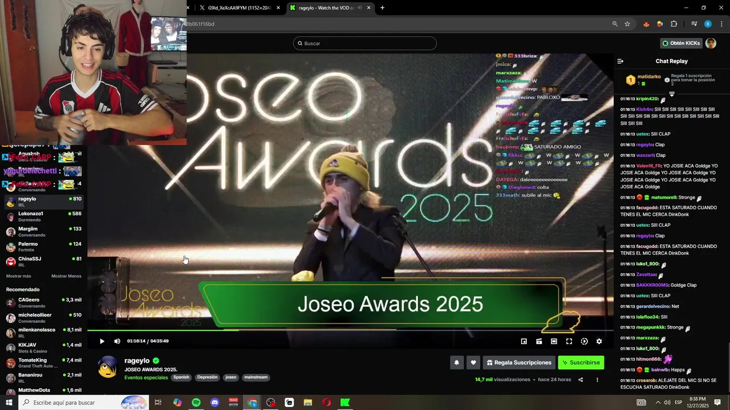
Task: Collapse the Chat Replay panel
Action: (620, 61)
